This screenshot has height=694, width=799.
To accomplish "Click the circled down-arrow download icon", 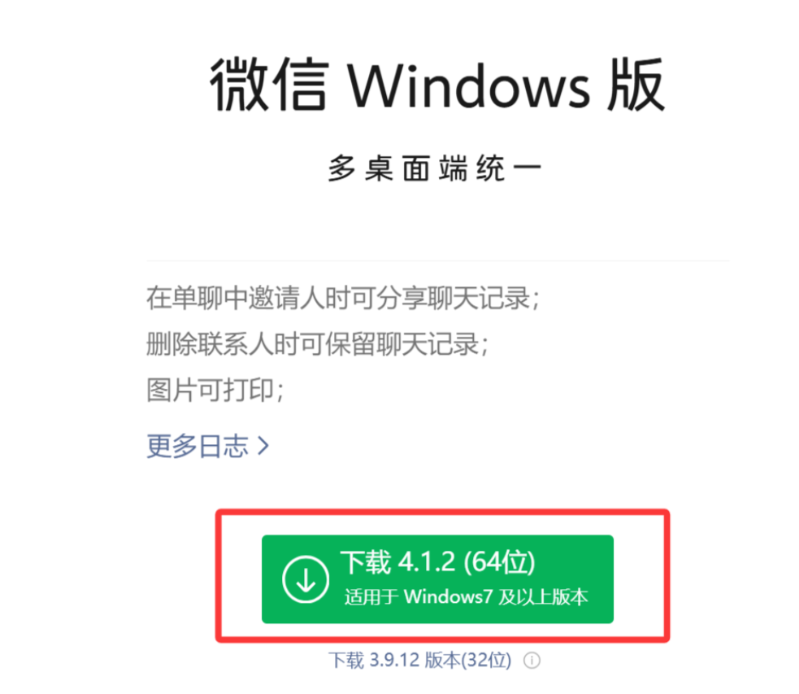I will (306, 579).
